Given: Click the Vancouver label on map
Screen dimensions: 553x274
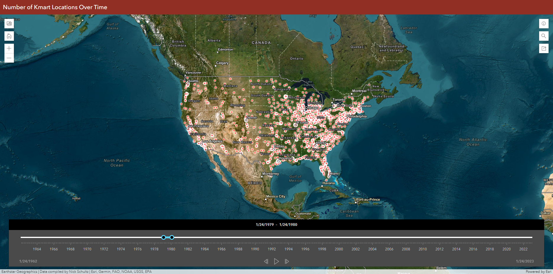Looking at the screenshot, I should [x=193, y=73].
